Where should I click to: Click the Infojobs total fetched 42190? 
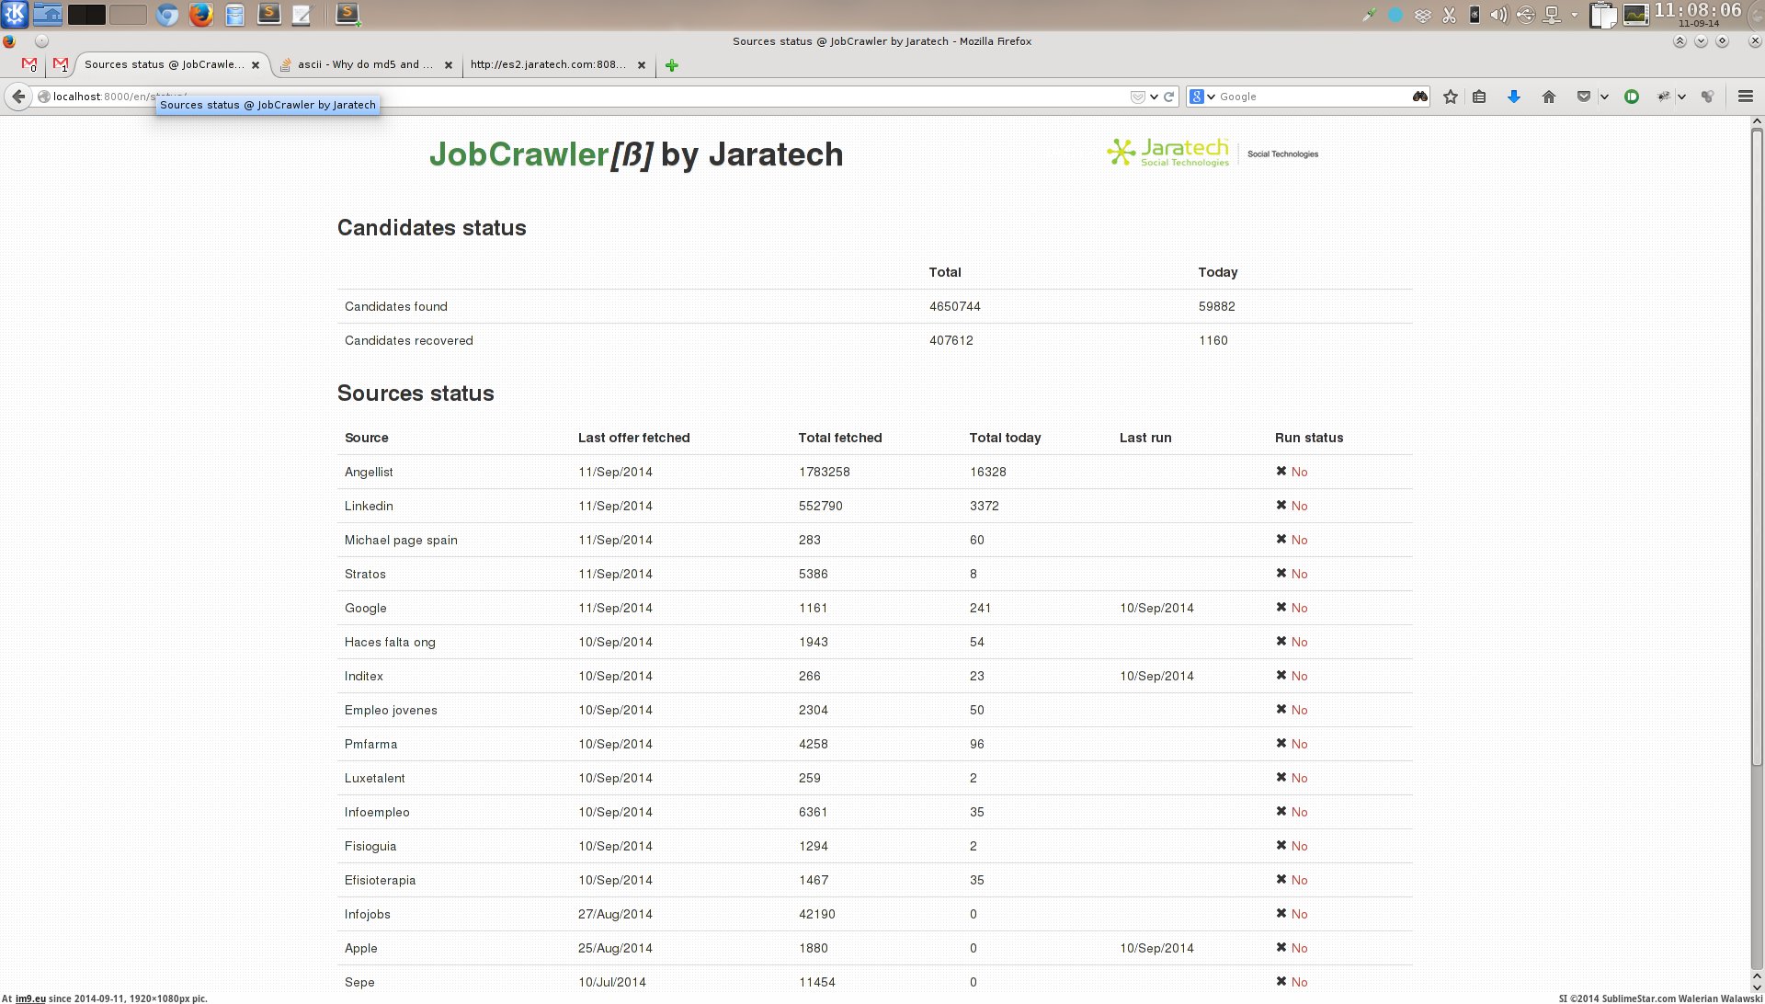point(817,914)
